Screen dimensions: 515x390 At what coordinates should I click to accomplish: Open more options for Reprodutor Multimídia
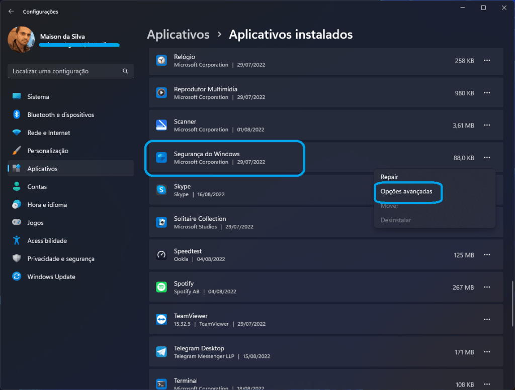click(487, 93)
